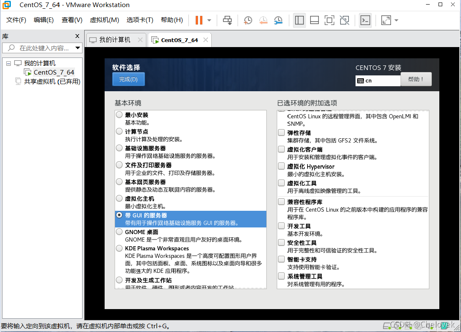461x332 pixels.
Task: Select the 计算节点 radio button
Action: [x=119, y=131]
